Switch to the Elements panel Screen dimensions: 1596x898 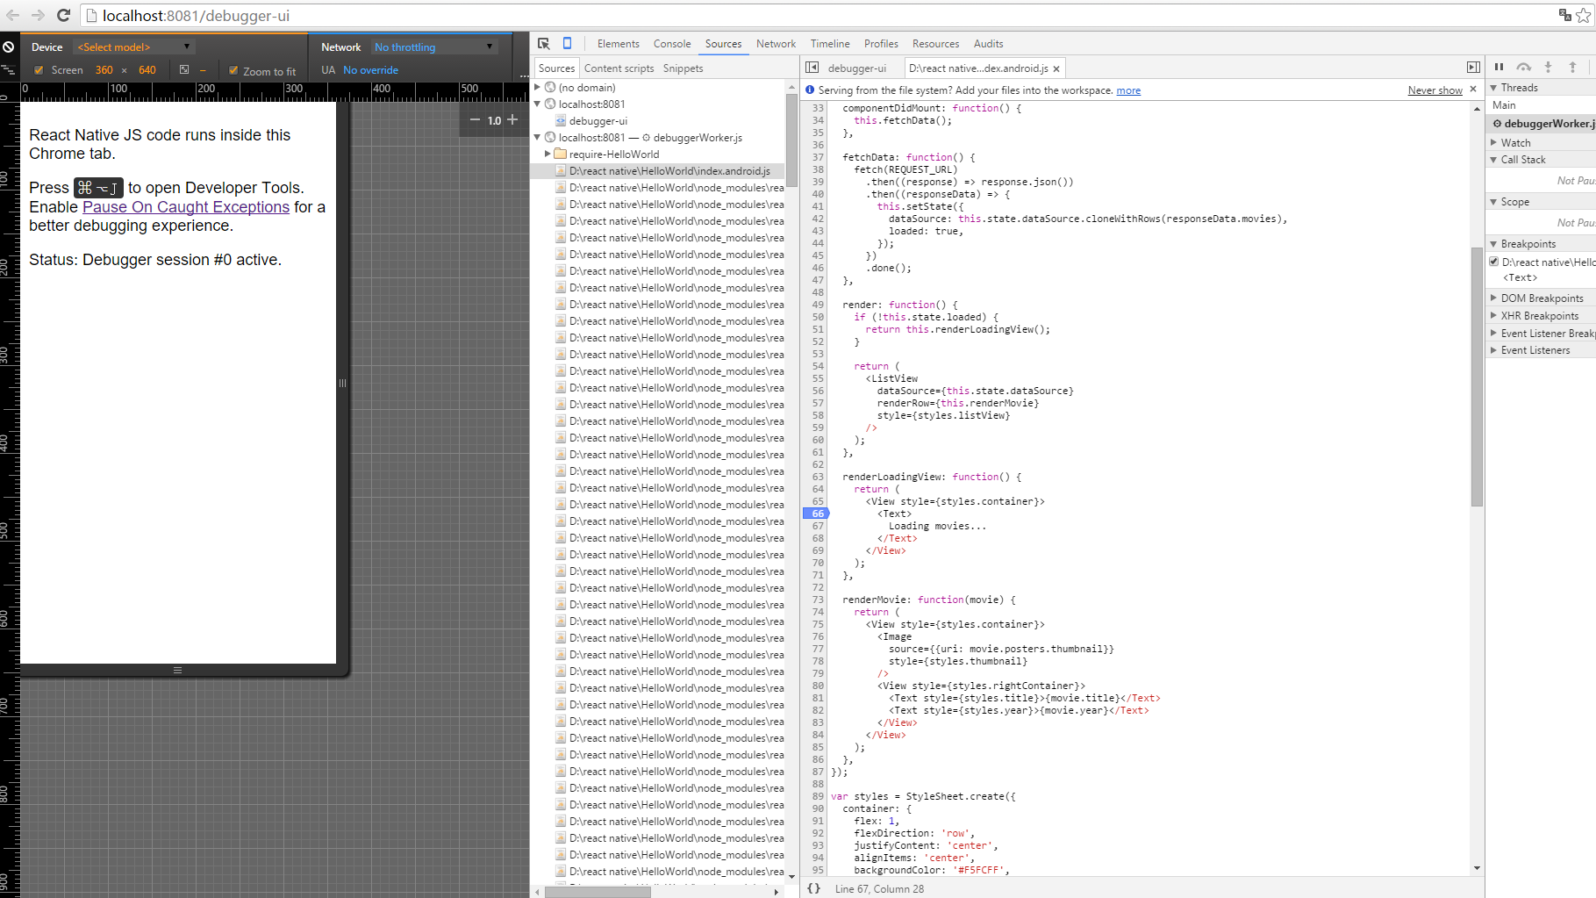tap(618, 44)
